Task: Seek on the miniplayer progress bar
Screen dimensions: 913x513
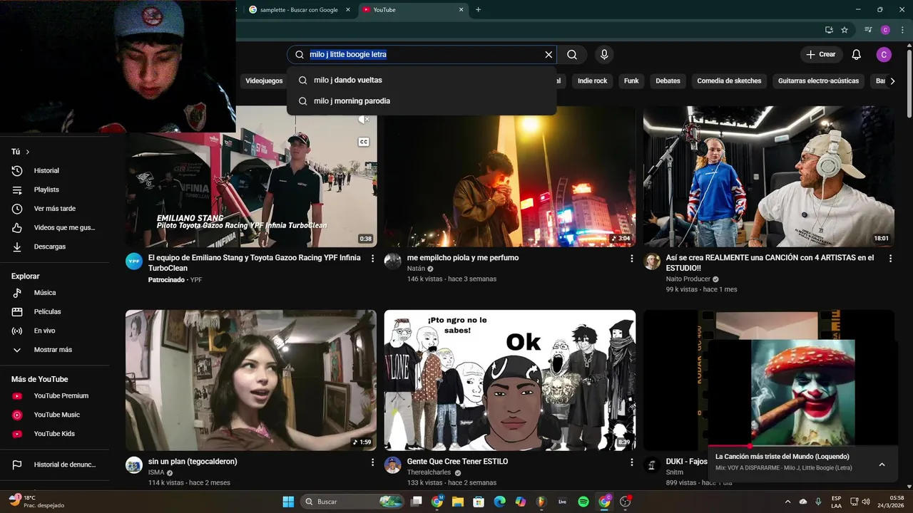Action: click(x=802, y=446)
